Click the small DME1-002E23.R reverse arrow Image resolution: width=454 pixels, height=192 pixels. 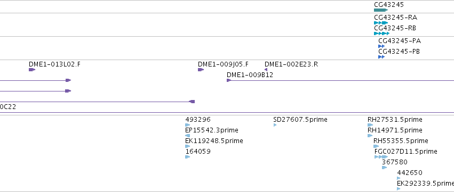266,70
